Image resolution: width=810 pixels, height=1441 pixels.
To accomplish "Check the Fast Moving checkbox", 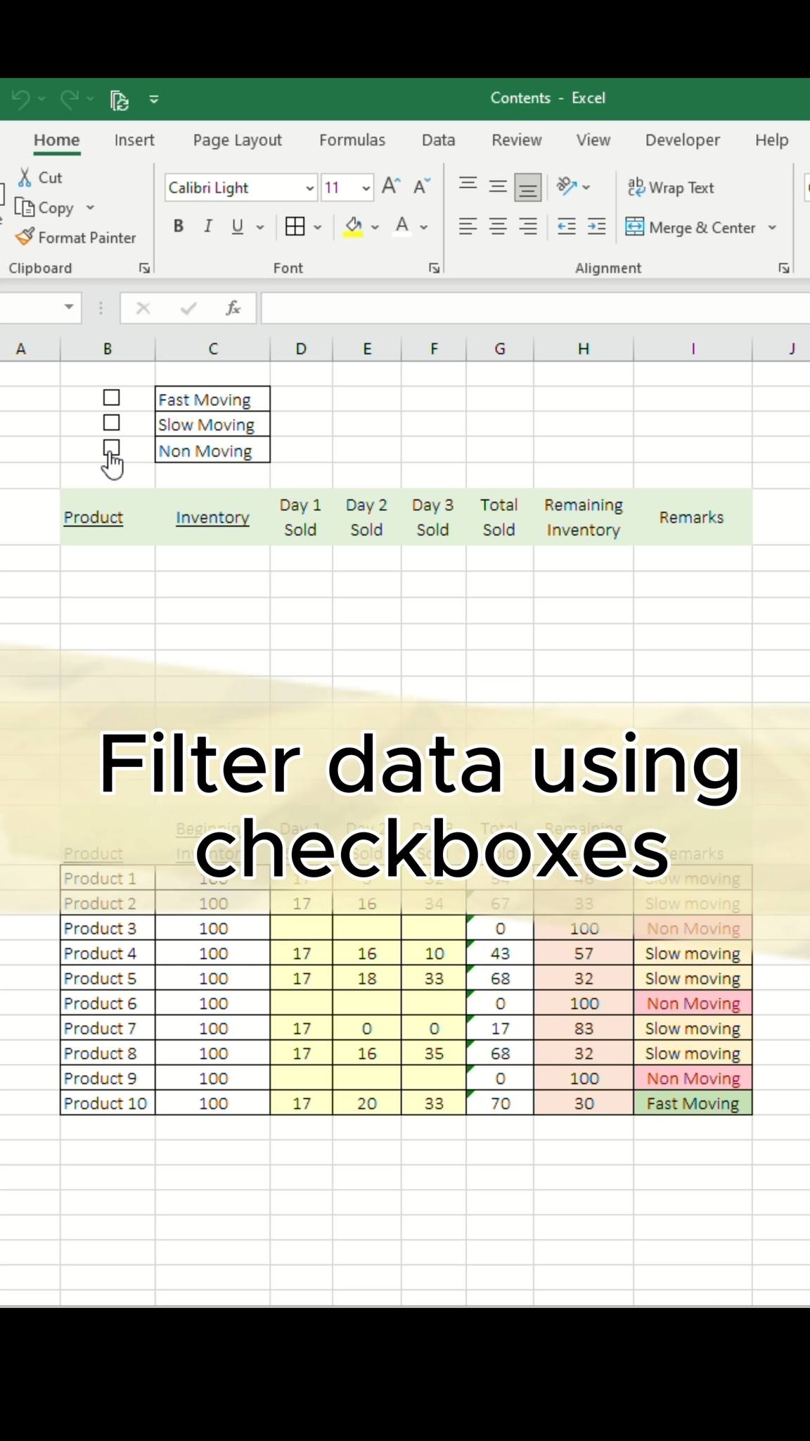I will pyautogui.click(x=111, y=398).
